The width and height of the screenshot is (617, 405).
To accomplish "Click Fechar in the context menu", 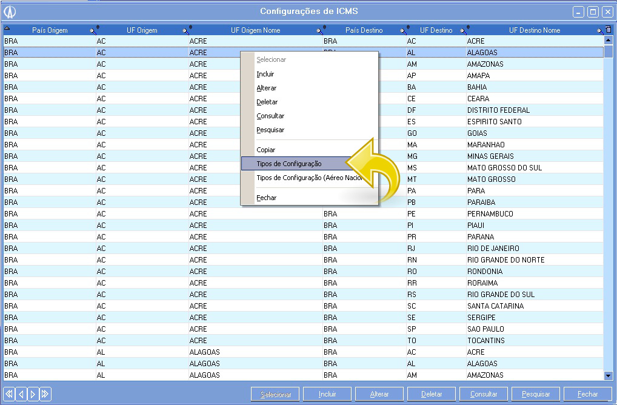I will [267, 198].
